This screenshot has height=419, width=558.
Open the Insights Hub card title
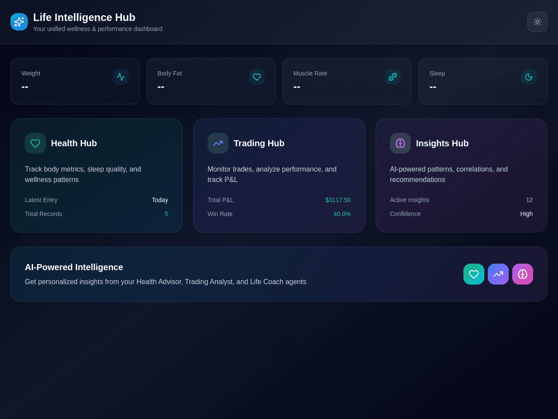click(x=442, y=143)
